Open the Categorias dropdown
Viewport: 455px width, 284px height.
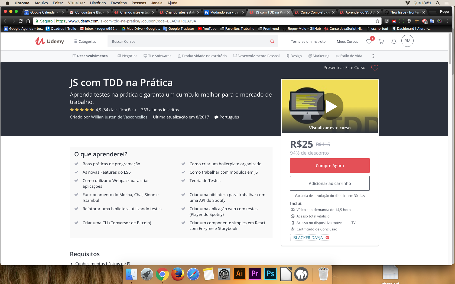point(85,41)
